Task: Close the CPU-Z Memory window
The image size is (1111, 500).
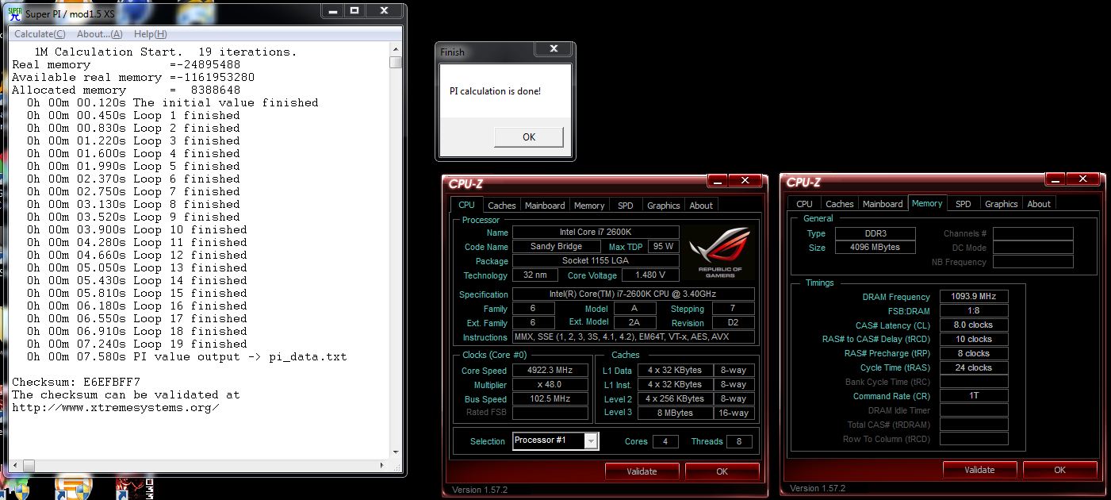Action: click(x=1083, y=179)
